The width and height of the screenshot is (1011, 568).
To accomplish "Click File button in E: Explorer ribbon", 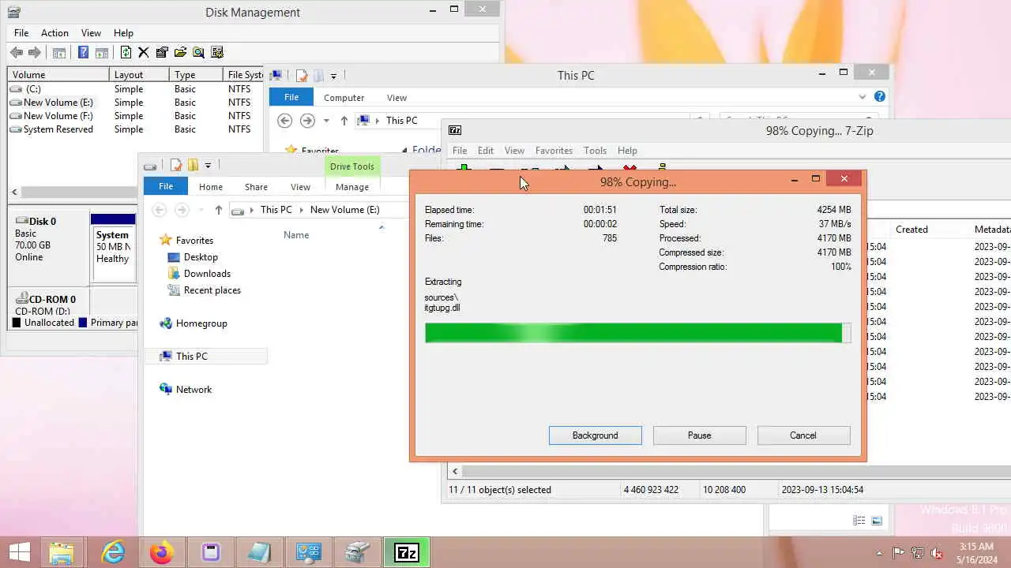I will (x=166, y=187).
